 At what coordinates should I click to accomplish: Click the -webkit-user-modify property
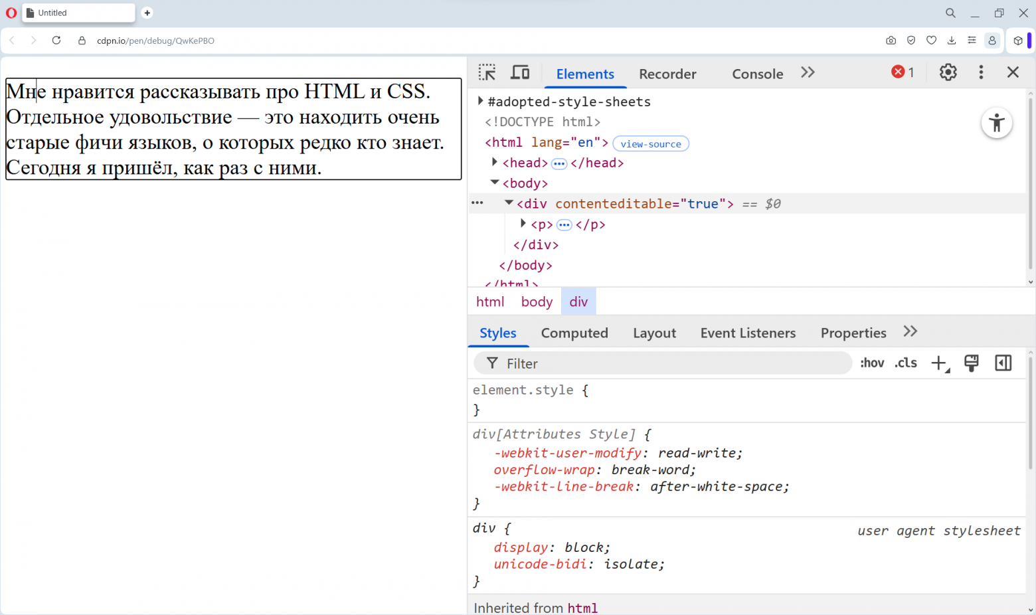click(x=567, y=453)
